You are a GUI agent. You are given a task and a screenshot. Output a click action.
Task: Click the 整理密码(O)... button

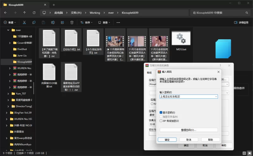[x=188, y=130]
